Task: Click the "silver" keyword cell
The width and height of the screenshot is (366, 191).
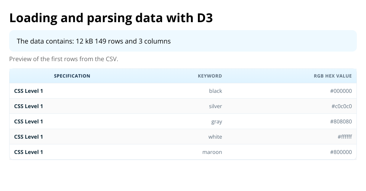Action: point(215,106)
